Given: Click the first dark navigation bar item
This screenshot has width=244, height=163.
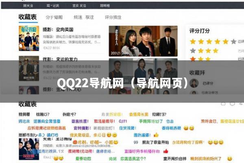Looking at the screenshot, I should pos(28,6).
